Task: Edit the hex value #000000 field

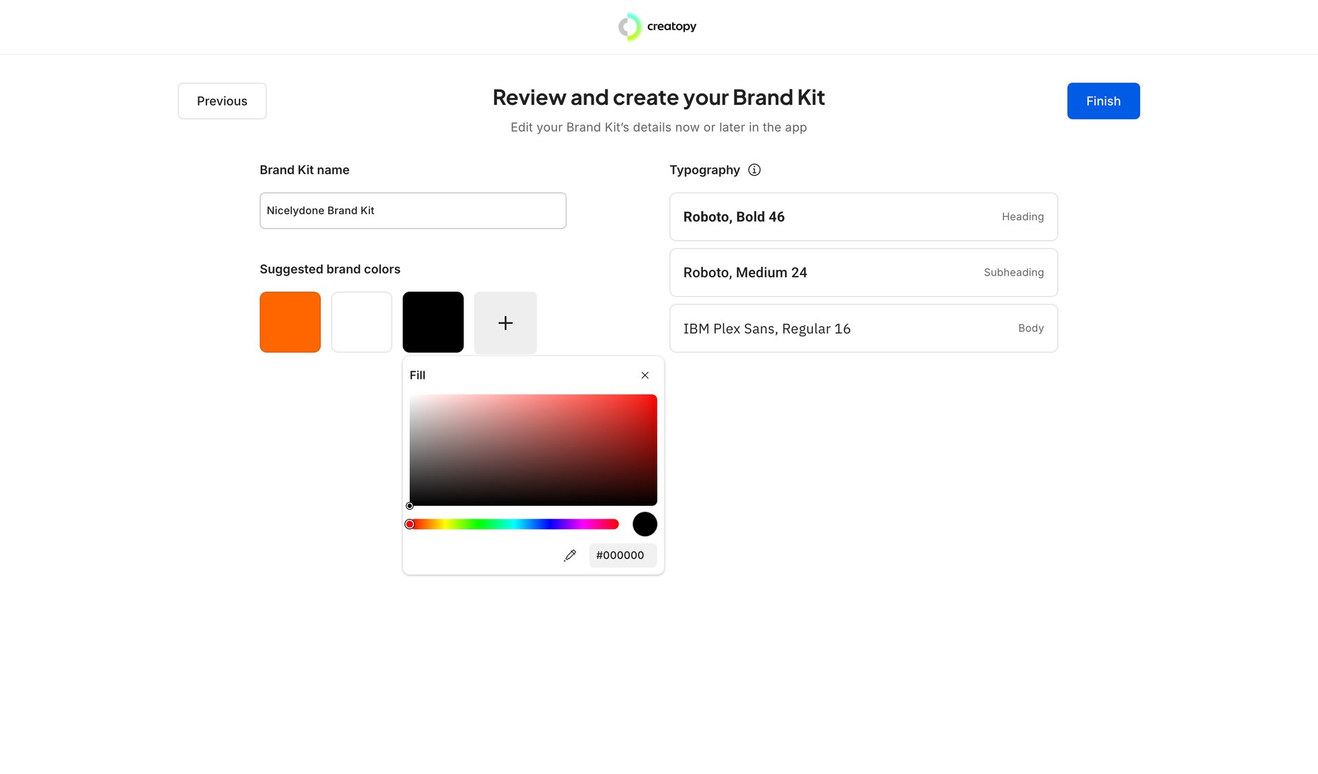Action: click(x=622, y=555)
